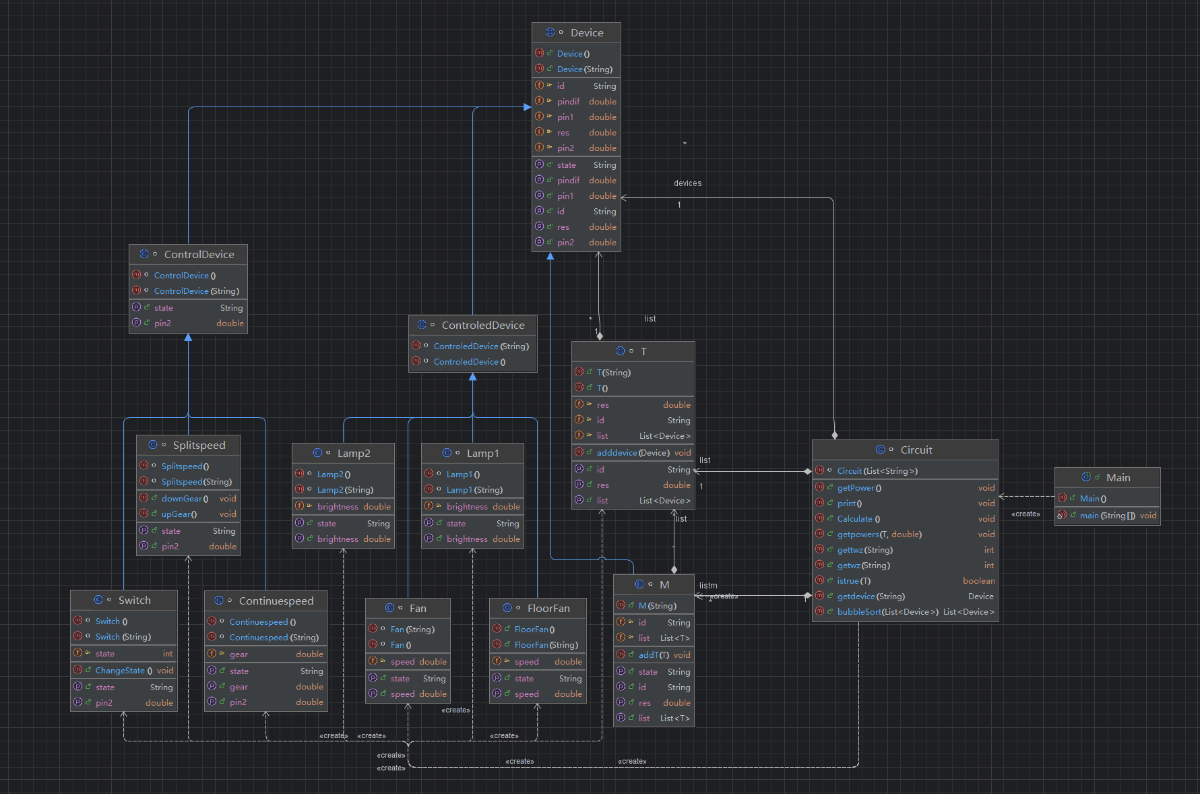Select the gettwz(String) method row
The height and width of the screenshot is (794, 1200).
point(905,549)
